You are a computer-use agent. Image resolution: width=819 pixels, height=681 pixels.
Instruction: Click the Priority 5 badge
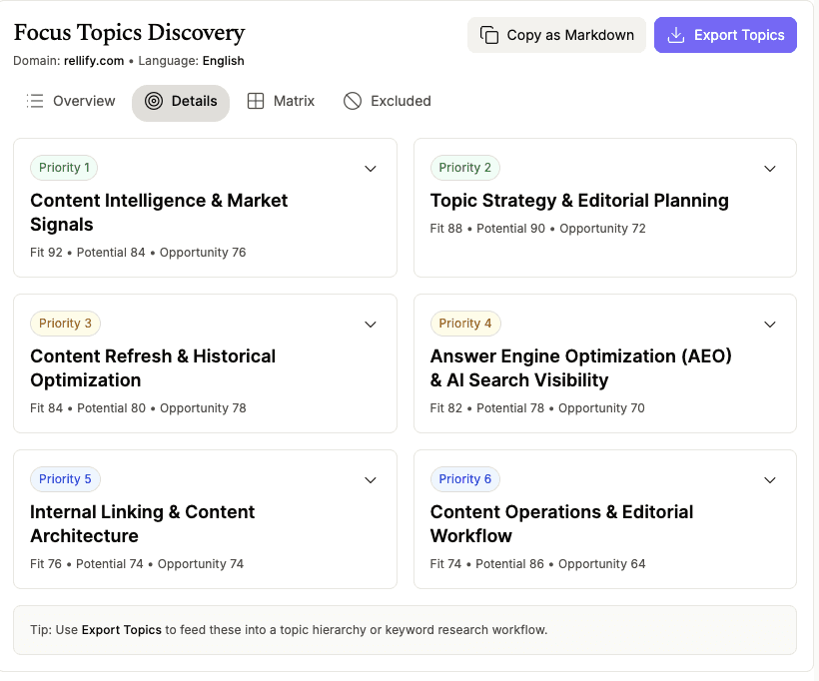point(65,479)
